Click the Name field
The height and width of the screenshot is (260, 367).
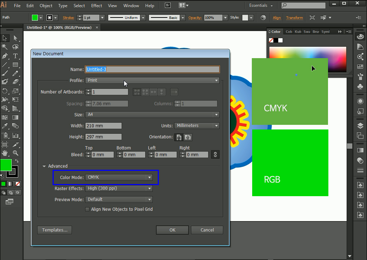[152, 69]
